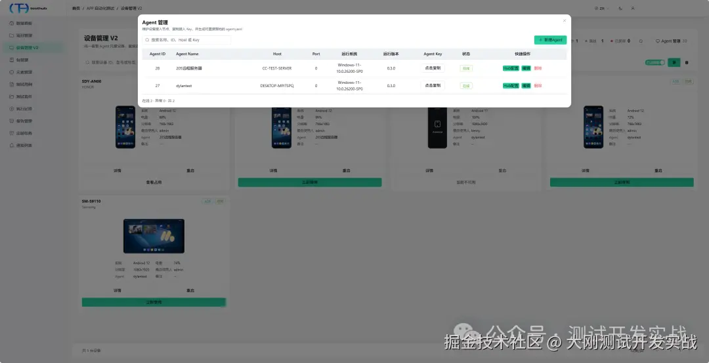Focus the Agent search field in dialog
The height and width of the screenshot is (363, 709).
coord(186,40)
